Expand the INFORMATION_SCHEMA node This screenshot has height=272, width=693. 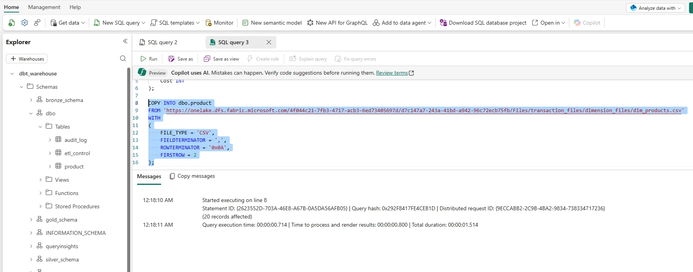(x=31, y=233)
